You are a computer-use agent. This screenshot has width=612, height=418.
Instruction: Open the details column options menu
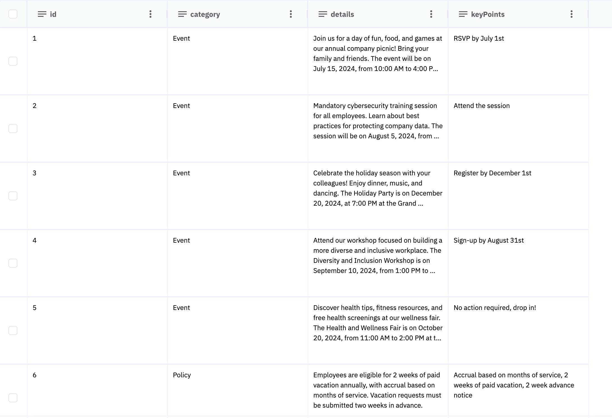pos(431,14)
